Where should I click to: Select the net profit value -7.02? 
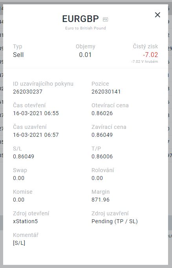tap(150, 55)
